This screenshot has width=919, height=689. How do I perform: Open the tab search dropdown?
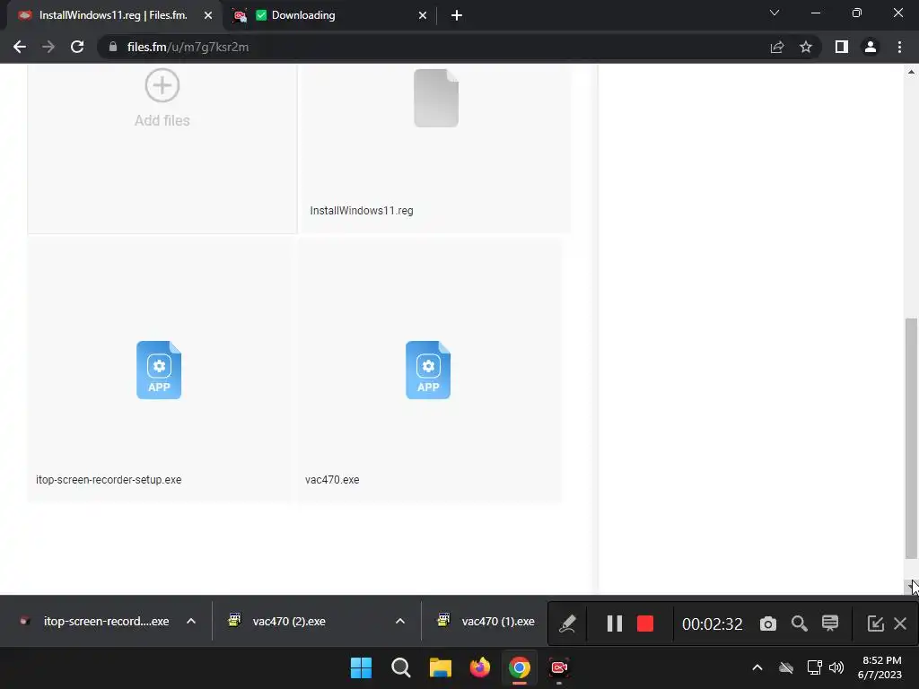tap(775, 13)
